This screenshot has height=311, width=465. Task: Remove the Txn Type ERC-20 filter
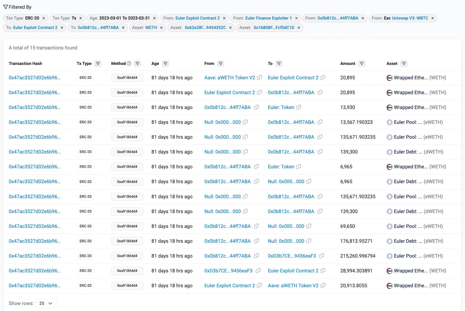(44, 18)
